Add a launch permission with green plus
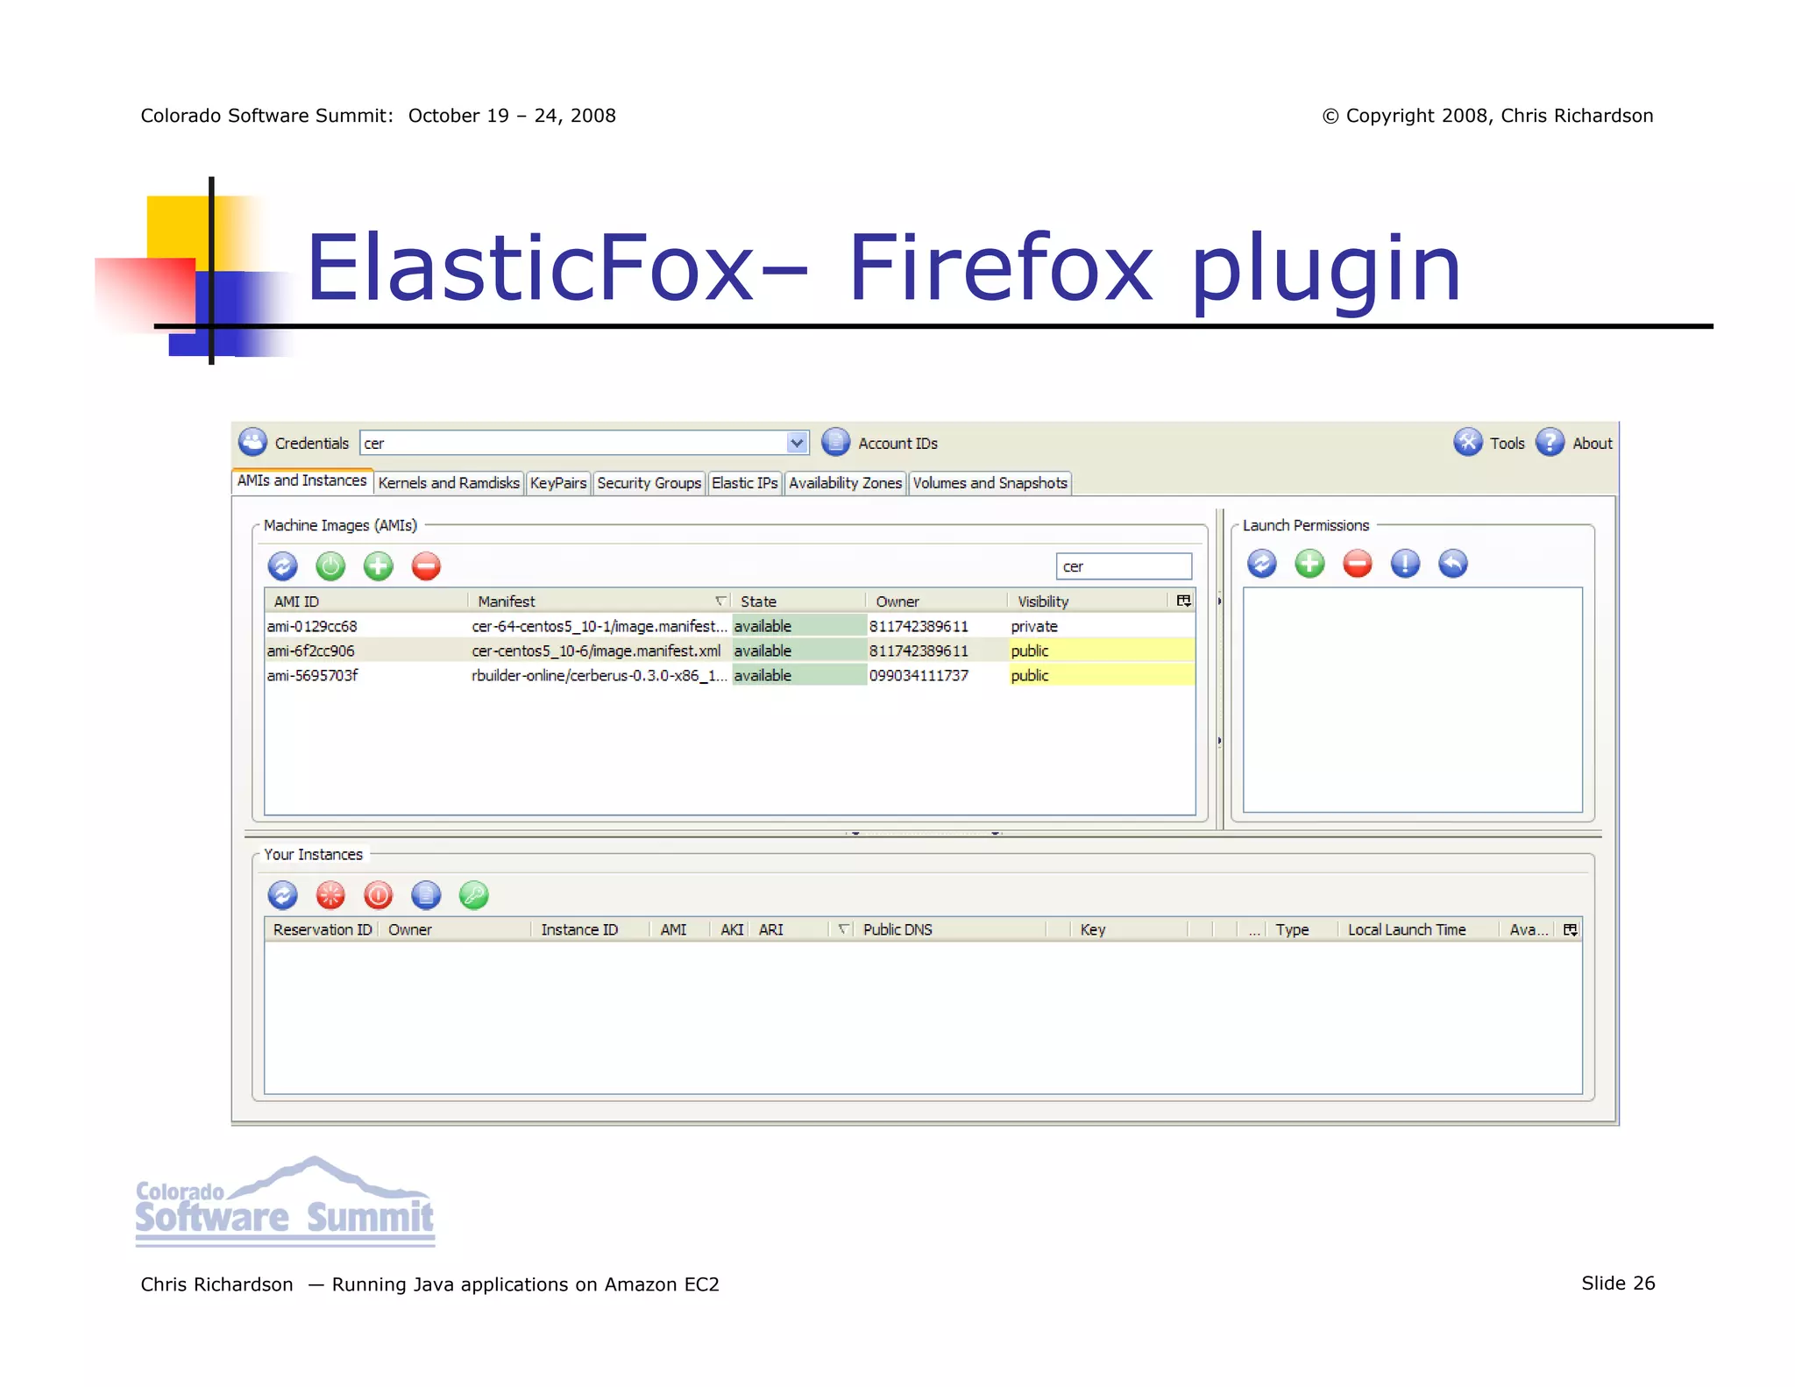1795x1387 pixels. (x=1309, y=564)
